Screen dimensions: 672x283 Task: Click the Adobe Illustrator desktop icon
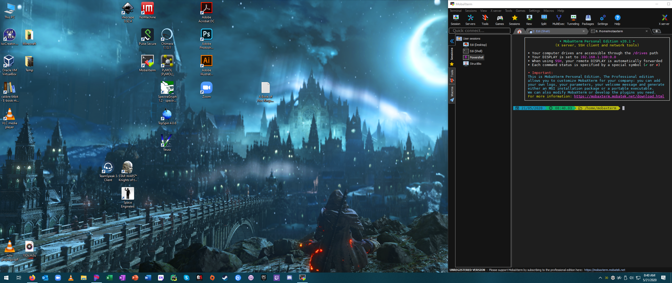click(207, 65)
